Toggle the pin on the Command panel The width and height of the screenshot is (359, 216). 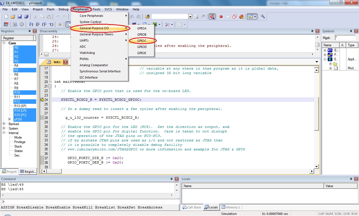click(x=171, y=179)
